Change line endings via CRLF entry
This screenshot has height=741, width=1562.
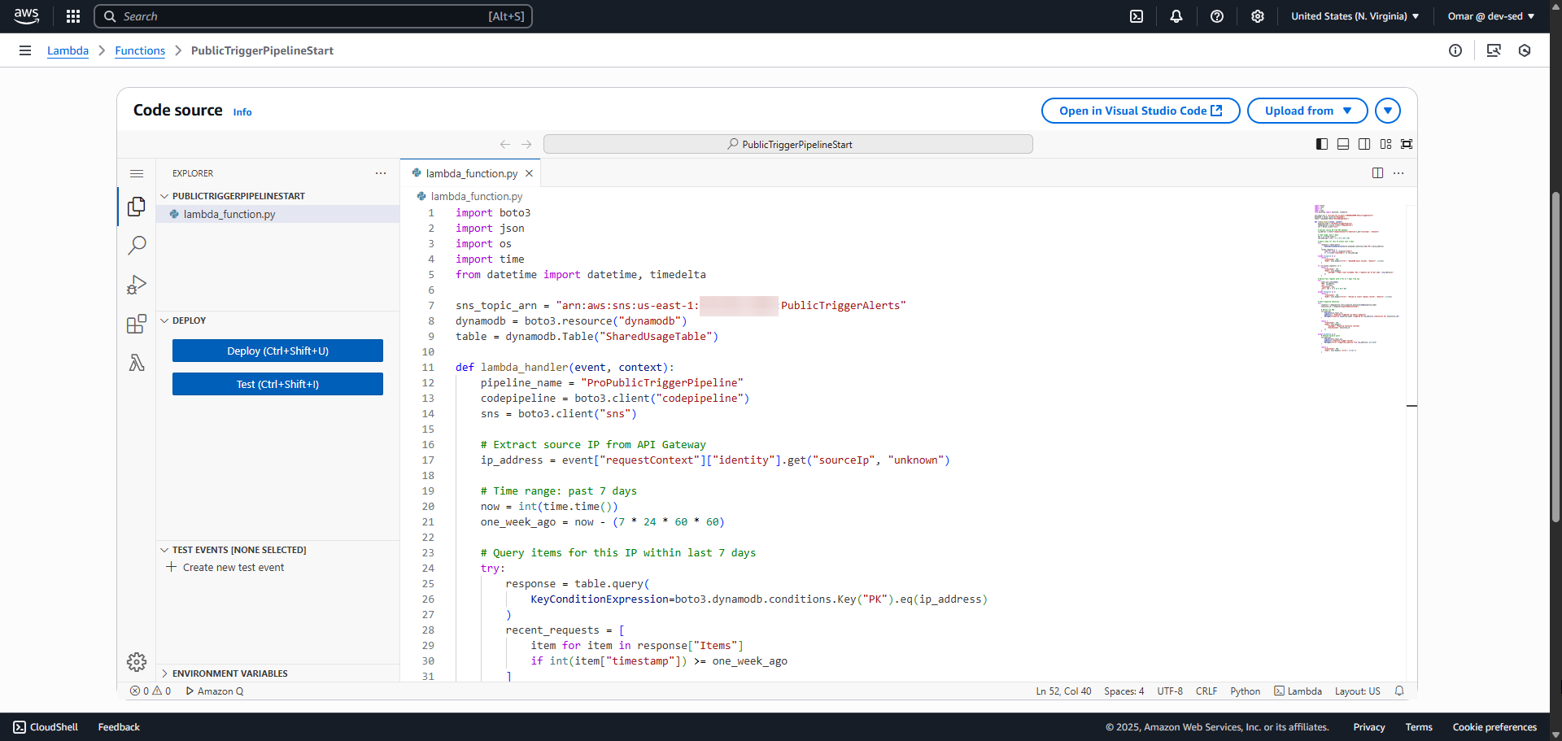pyautogui.click(x=1206, y=691)
